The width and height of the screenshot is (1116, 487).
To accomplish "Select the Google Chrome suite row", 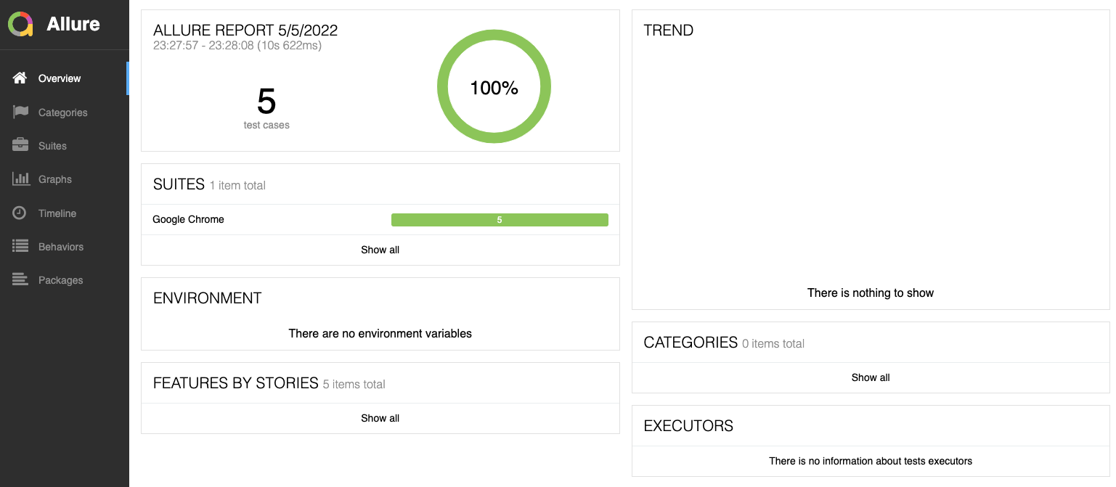I will [x=189, y=219].
